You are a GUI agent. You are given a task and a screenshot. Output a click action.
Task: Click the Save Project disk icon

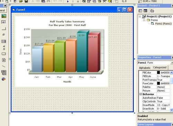coord(26,1)
